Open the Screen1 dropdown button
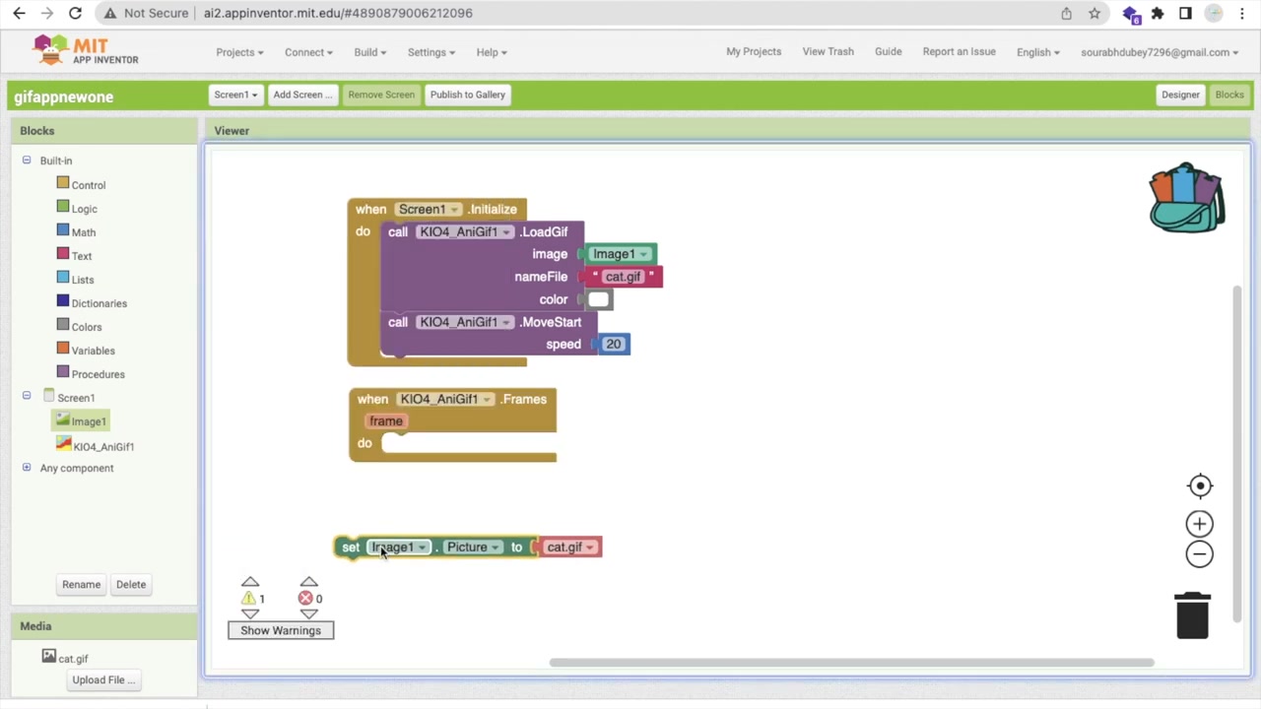The width and height of the screenshot is (1261, 709). pyautogui.click(x=235, y=95)
